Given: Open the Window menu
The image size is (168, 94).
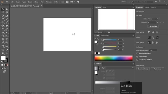Looking at the screenshot, I should coord(49,2).
